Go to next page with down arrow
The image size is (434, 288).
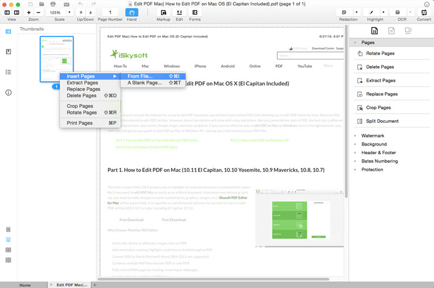pyautogui.click(x=91, y=12)
